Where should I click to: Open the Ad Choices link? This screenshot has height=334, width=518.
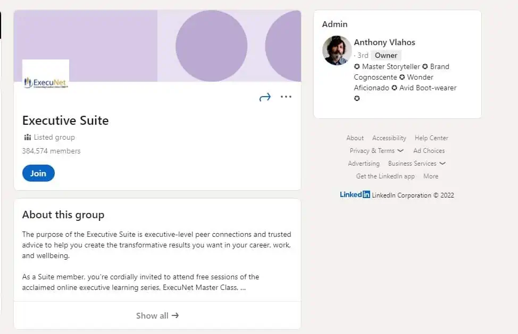coord(429,151)
